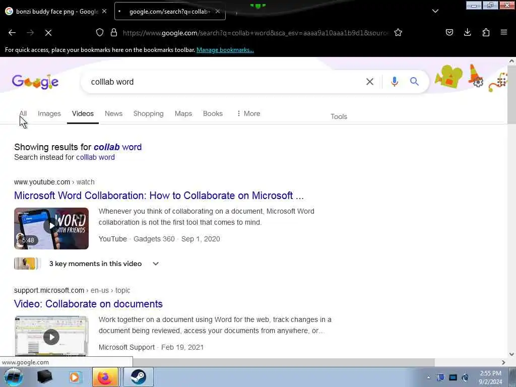The width and height of the screenshot is (516, 387).
Task: Click the taskbar clock 2:55 PM
Action: coord(490,377)
